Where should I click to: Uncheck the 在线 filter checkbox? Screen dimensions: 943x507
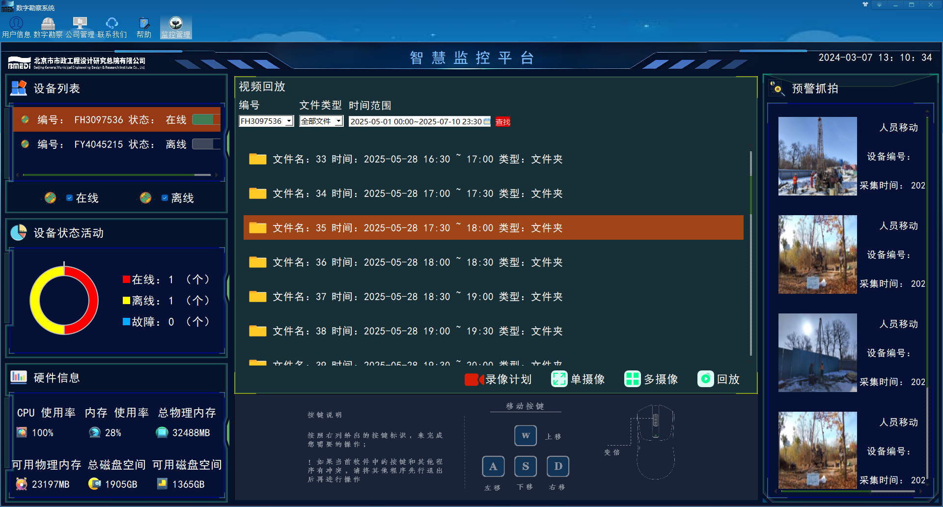(69, 197)
